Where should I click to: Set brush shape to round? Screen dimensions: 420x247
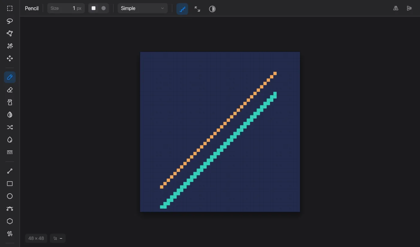tap(103, 8)
